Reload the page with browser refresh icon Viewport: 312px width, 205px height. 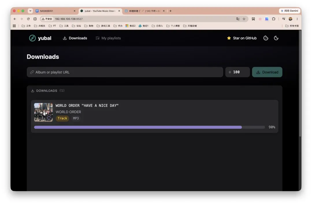28,19
